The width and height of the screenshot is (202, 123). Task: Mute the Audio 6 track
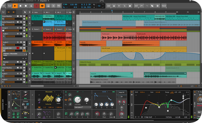[x=24, y=79]
